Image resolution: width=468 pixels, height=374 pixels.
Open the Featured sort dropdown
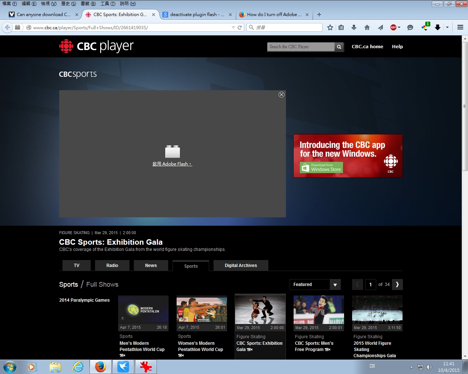tap(315, 285)
